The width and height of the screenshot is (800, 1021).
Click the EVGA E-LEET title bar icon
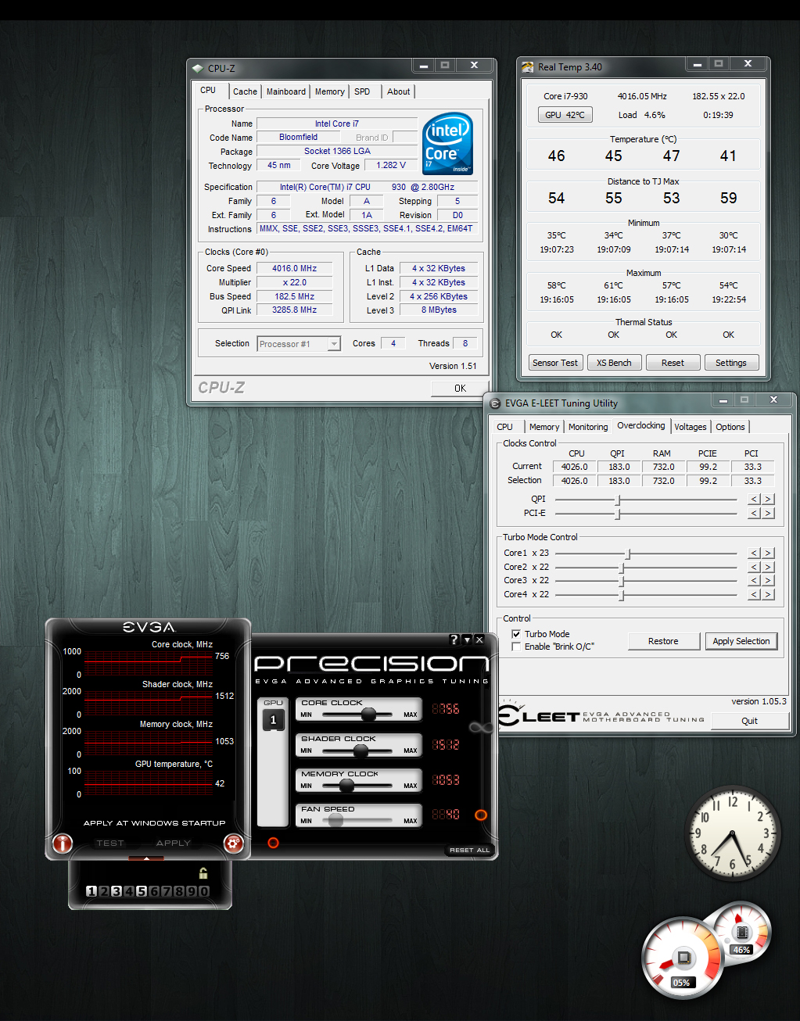(x=495, y=403)
